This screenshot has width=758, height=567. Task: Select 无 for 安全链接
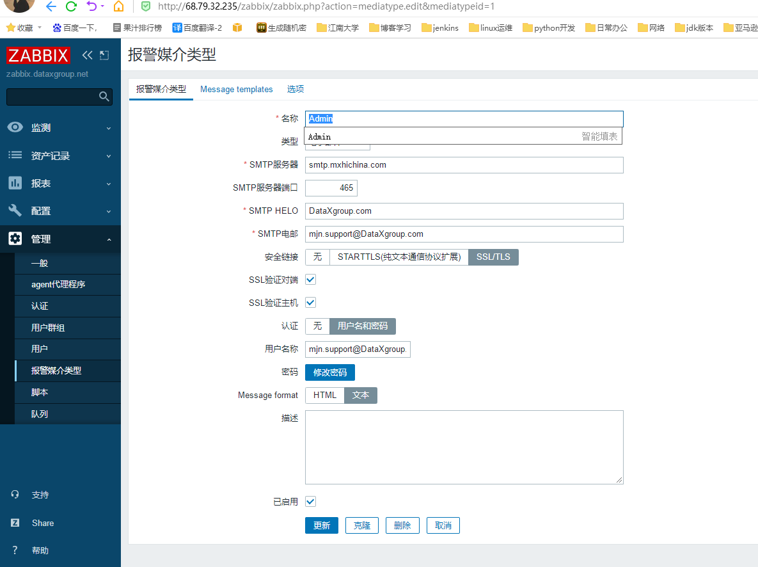point(318,257)
